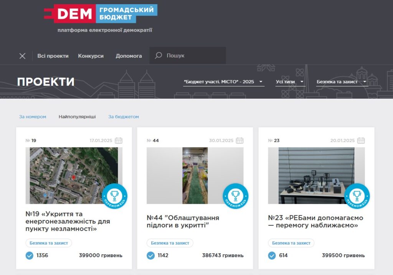
Task: Click the search magnifier icon
Action: [x=158, y=56]
